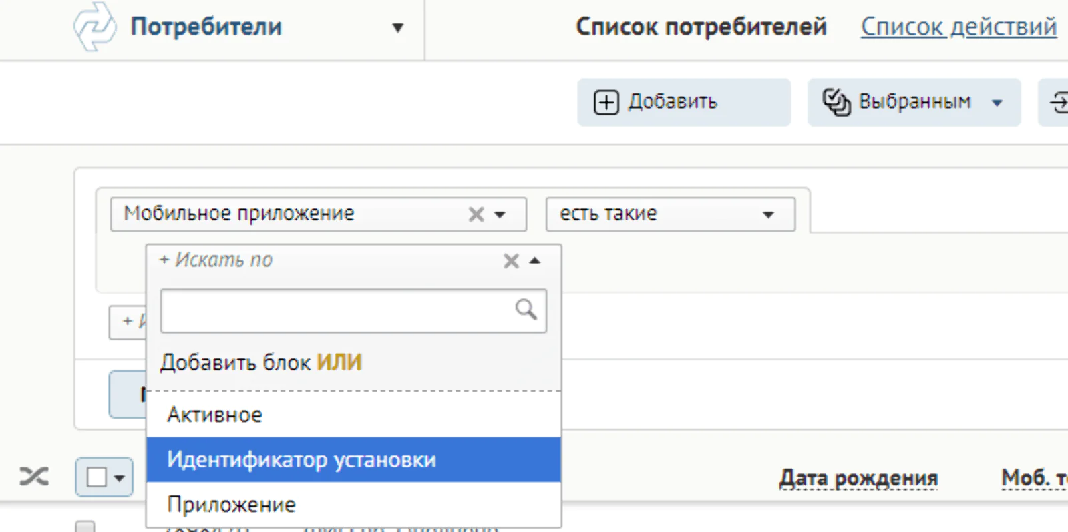The height and width of the screenshot is (532, 1068).
Task: Click the X in the Искать по field
Action: point(511,261)
